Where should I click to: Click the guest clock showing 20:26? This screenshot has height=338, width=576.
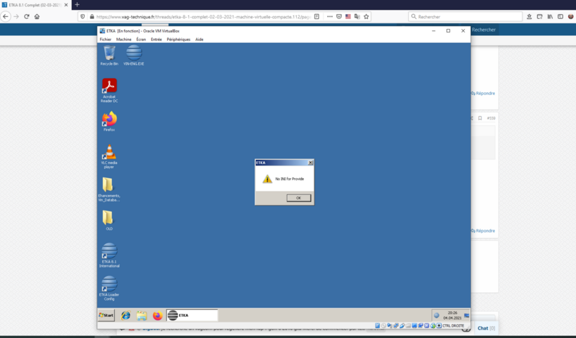tap(452, 315)
